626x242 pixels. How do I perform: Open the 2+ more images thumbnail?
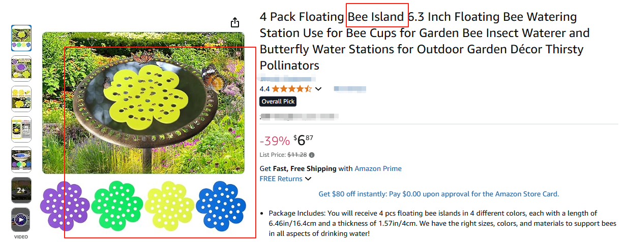[x=21, y=190]
